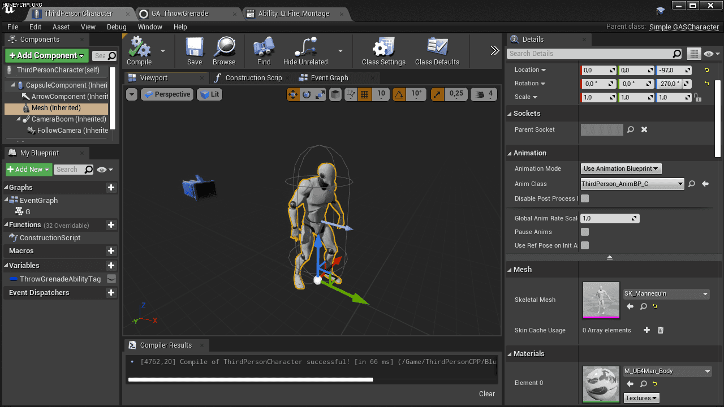Open the Animation Mode dropdown

coord(620,168)
